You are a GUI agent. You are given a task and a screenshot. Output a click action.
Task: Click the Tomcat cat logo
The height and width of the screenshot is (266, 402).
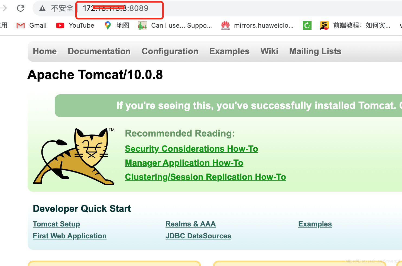pos(74,157)
